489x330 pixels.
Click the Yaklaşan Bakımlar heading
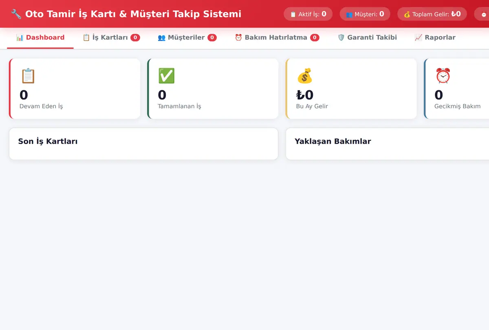click(333, 142)
